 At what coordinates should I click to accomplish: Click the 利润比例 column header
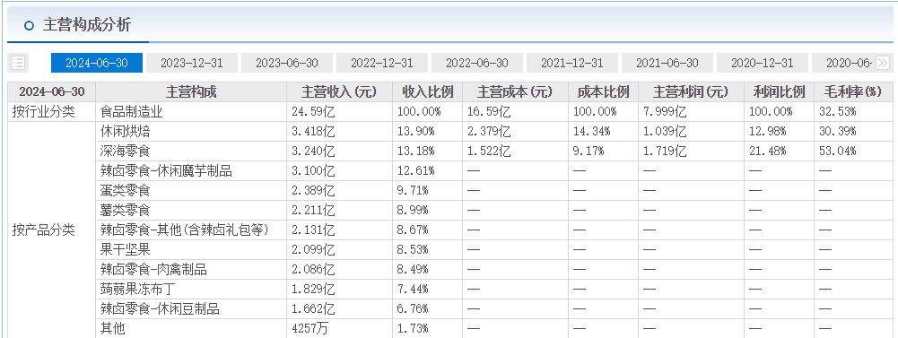coord(779,91)
